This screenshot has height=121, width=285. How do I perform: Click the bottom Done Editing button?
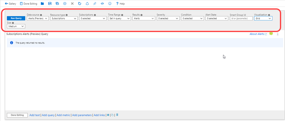click(x=17, y=115)
